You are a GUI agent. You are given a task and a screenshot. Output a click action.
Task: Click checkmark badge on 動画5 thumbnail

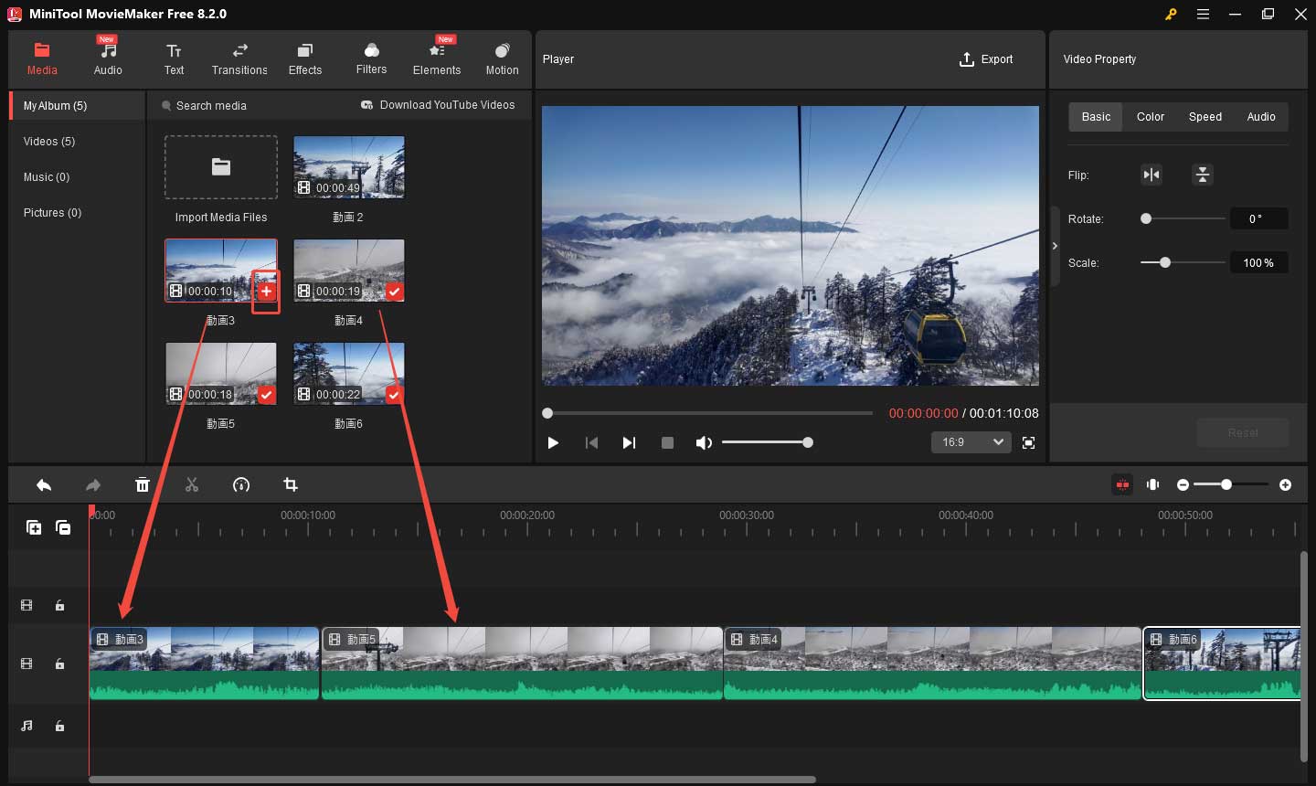266,395
